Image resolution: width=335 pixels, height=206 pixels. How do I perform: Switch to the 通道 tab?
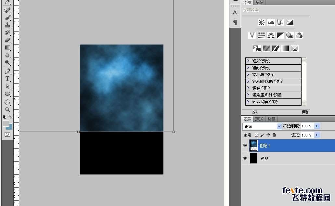tap(259, 119)
